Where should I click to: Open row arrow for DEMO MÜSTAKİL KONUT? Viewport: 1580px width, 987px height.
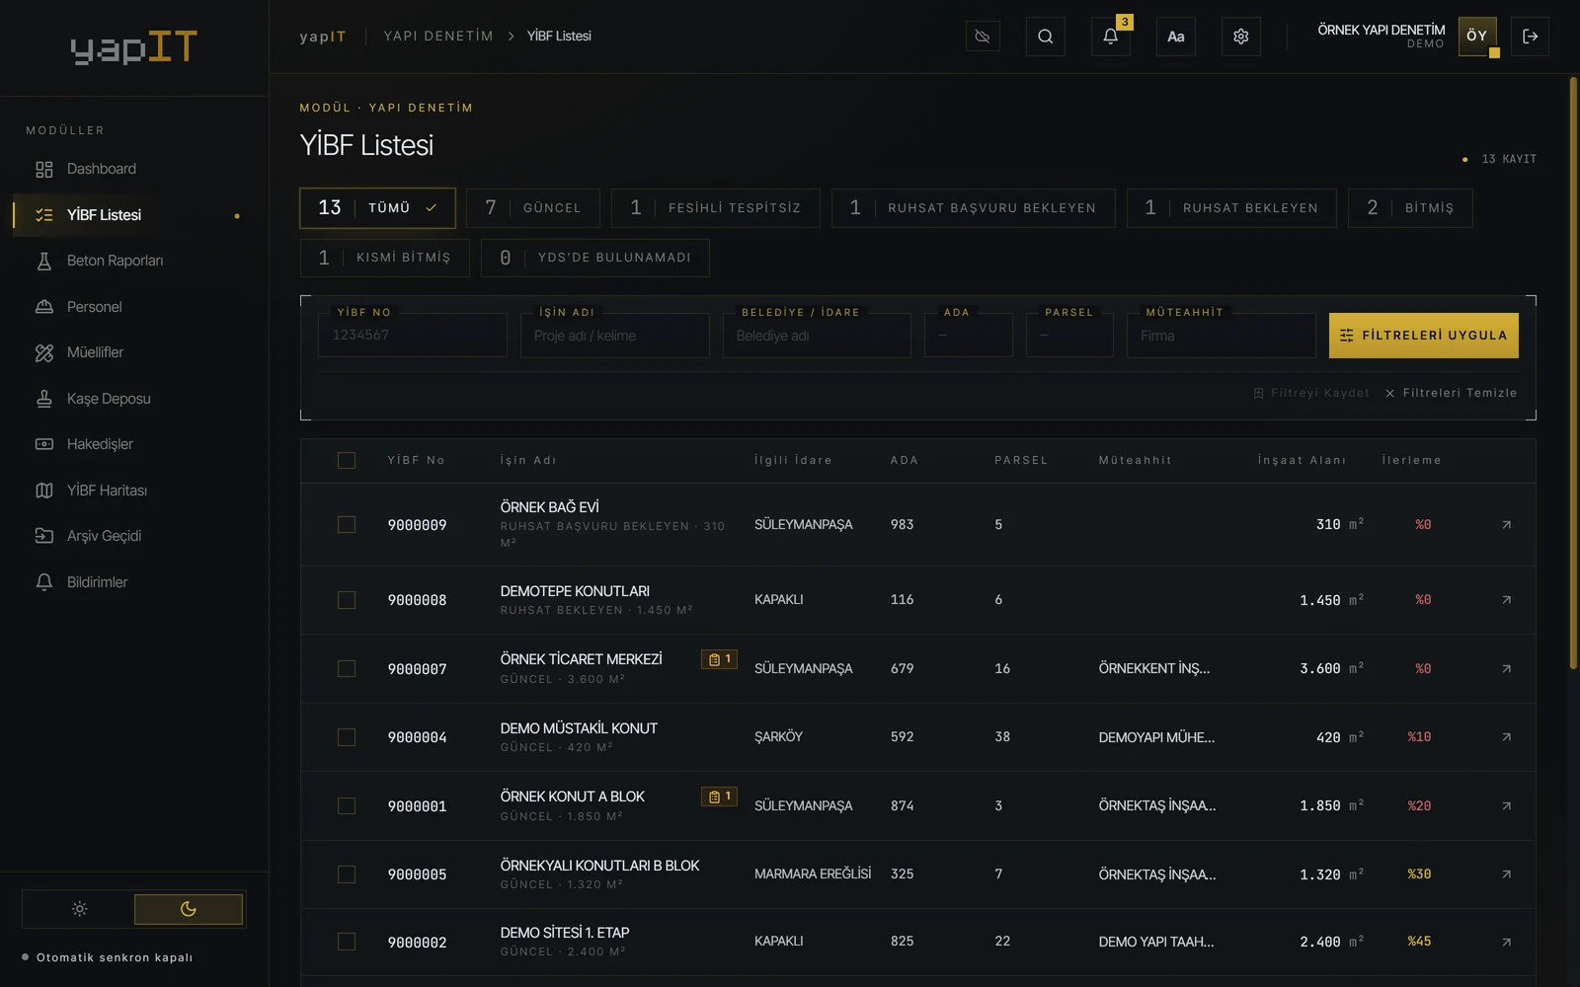[1506, 737]
